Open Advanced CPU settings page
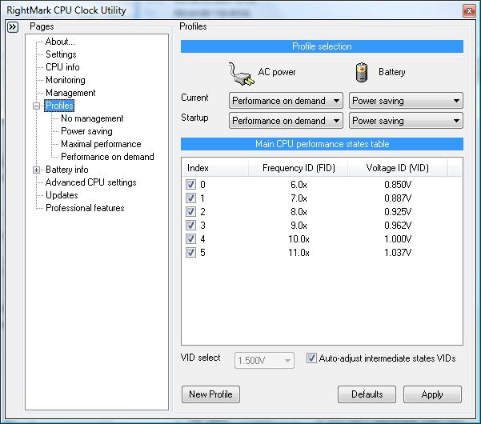Viewport: 481px width, 424px height. coord(90,182)
